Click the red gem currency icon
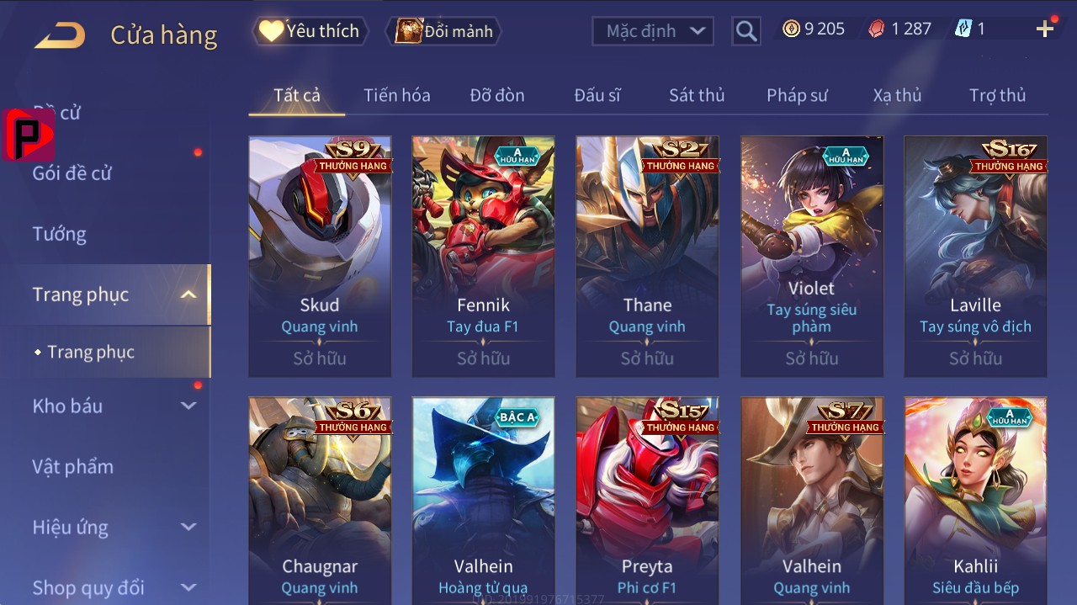The image size is (1077, 605). coord(877,29)
